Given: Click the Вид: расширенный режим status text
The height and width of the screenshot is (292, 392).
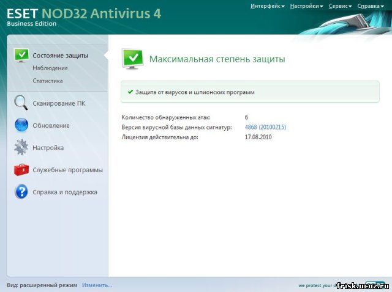Looking at the screenshot, I should pos(42,285).
